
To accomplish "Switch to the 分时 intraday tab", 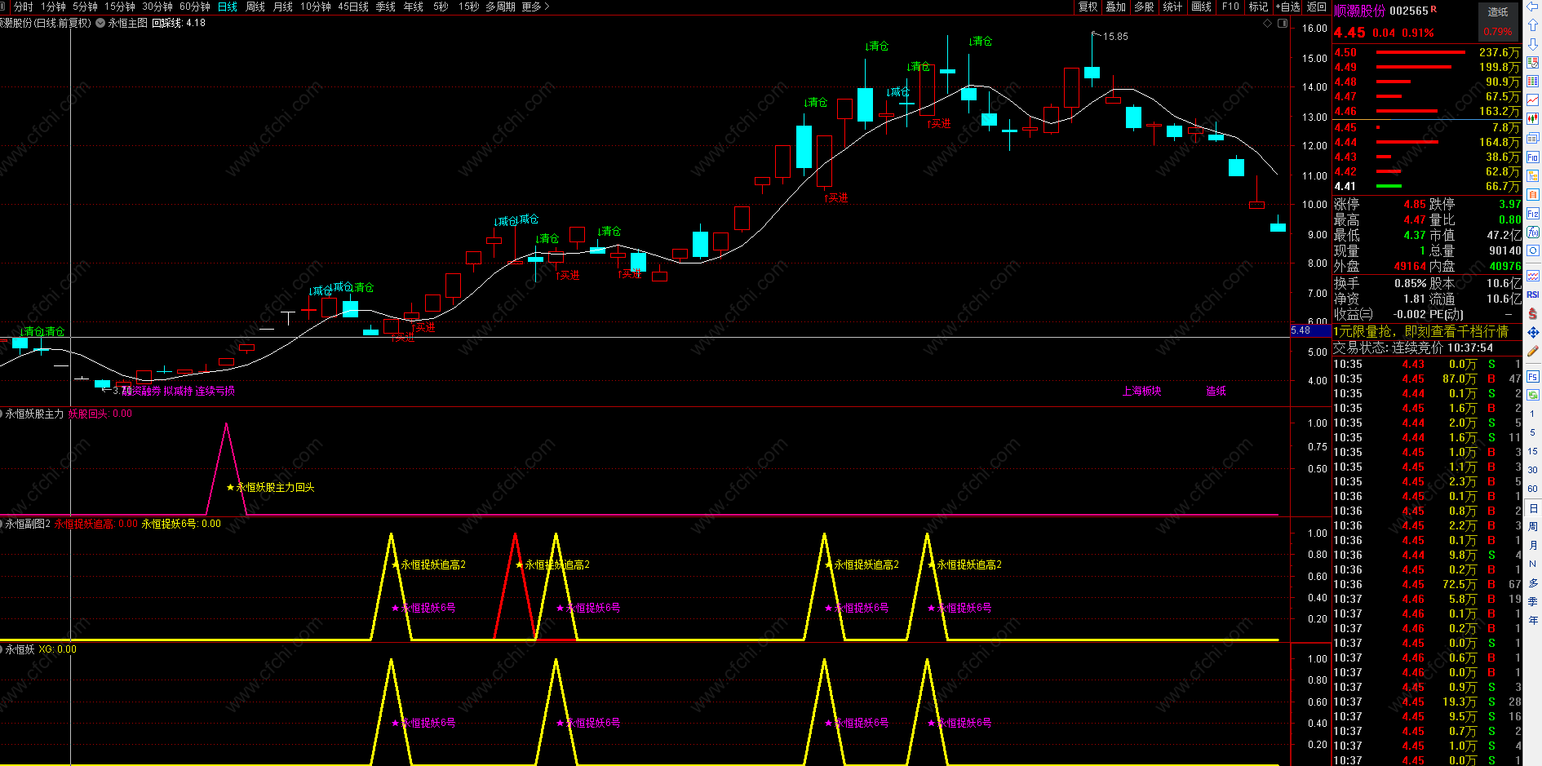I will pyautogui.click(x=24, y=7).
